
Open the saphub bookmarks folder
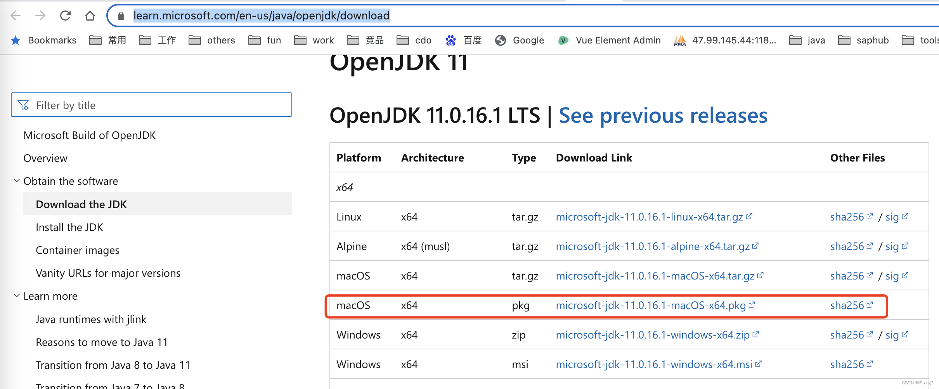pyautogui.click(x=864, y=40)
